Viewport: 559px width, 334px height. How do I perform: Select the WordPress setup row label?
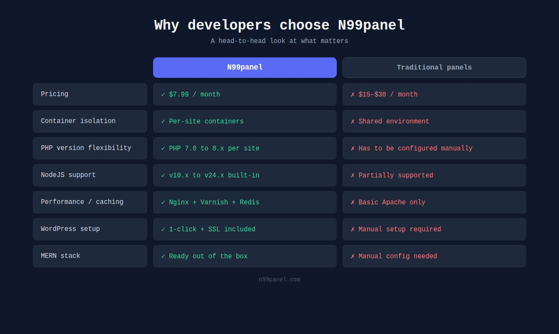pyautogui.click(x=90, y=229)
